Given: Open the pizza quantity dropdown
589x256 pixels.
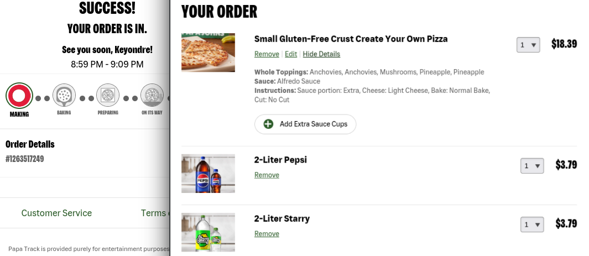Looking at the screenshot, I should click(x=528, y=45).
